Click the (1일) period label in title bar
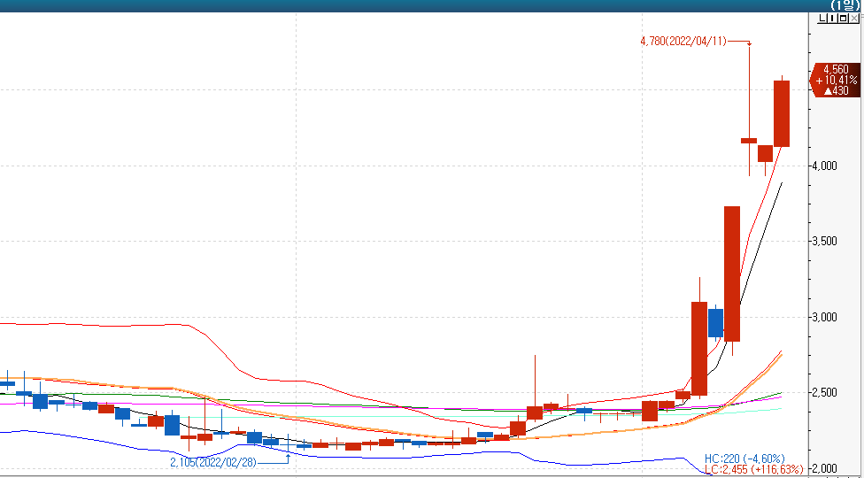 (845, 5)
